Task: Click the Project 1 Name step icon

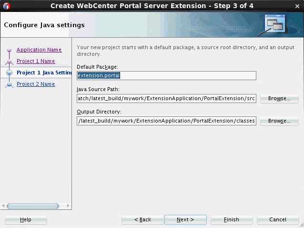Action: click(9, 62)
